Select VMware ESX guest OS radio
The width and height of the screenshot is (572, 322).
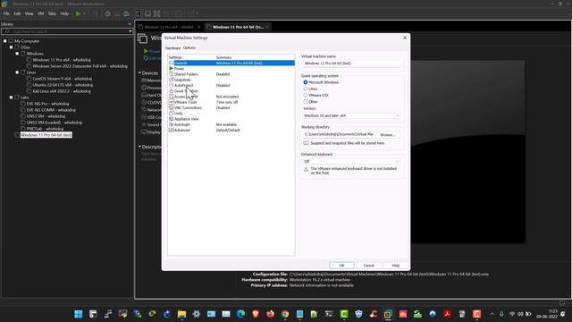(x=306, y=96)
